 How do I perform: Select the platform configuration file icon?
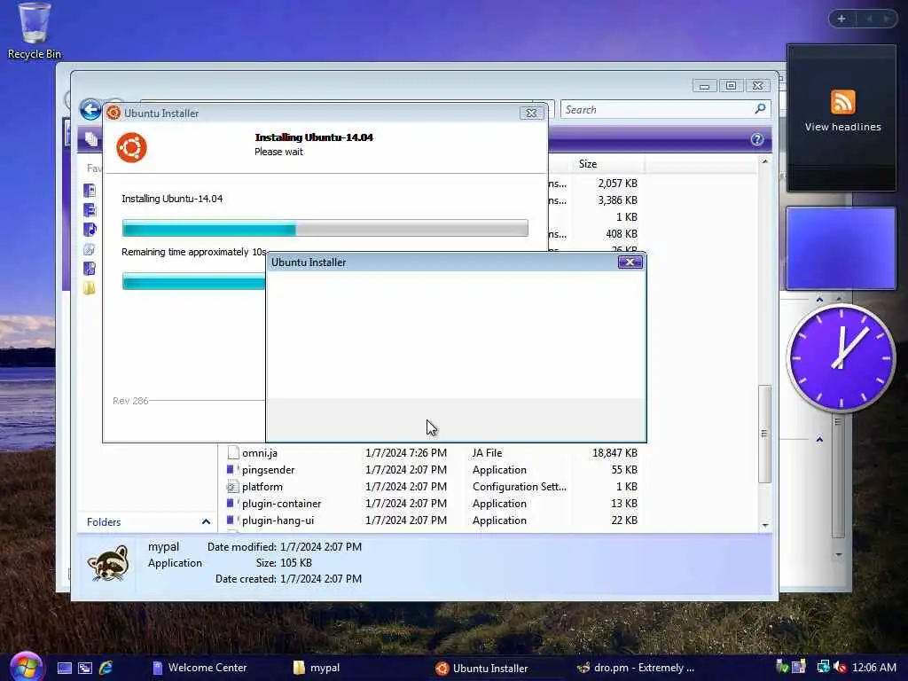232,487
